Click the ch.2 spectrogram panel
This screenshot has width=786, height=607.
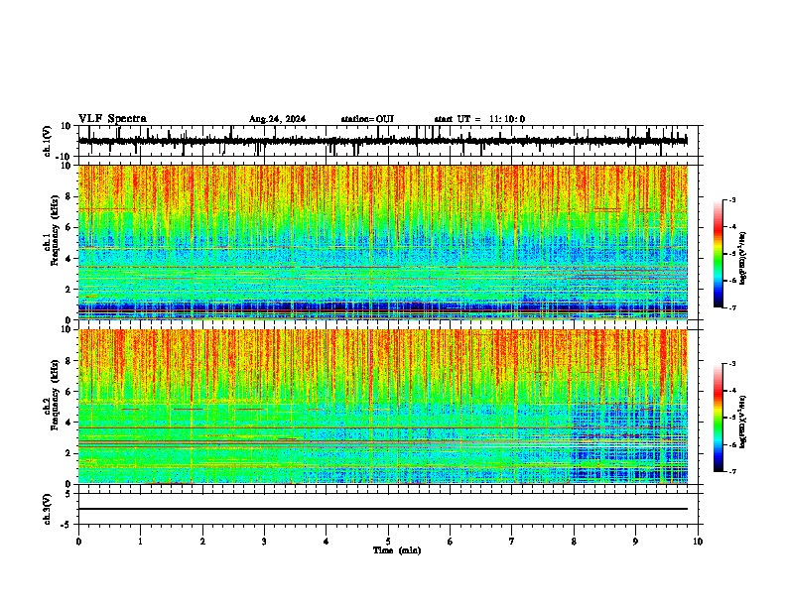383,407
